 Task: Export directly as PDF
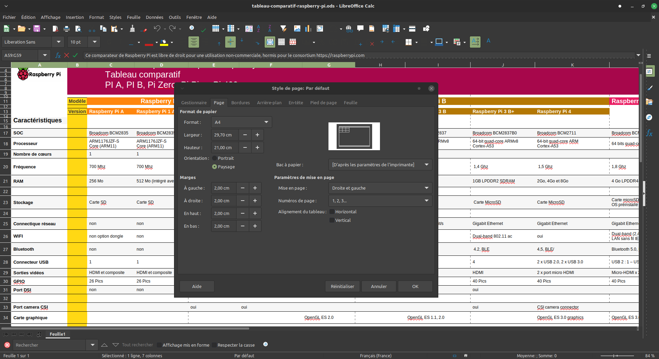pos(55,29)
